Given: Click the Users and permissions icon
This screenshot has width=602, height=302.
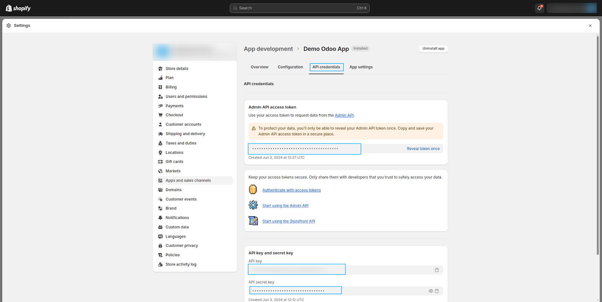Looking at the screenshot, I should pyautogui.click(x=160, y=97).
